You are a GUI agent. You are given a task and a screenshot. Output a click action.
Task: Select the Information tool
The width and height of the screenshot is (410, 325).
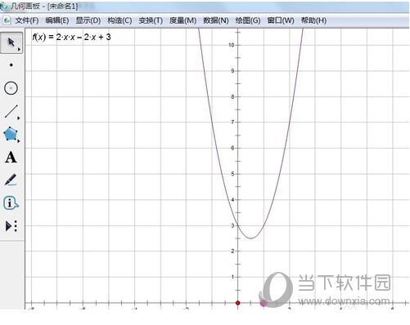[x=11, y=203]
